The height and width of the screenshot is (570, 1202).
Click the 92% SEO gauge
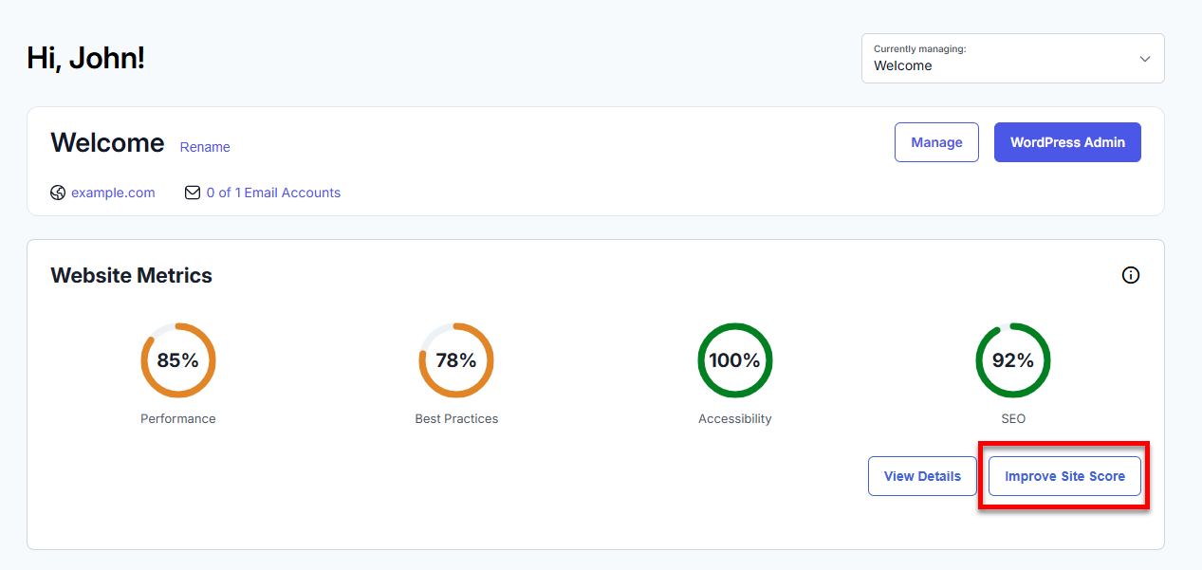(x=1013, y=360)
